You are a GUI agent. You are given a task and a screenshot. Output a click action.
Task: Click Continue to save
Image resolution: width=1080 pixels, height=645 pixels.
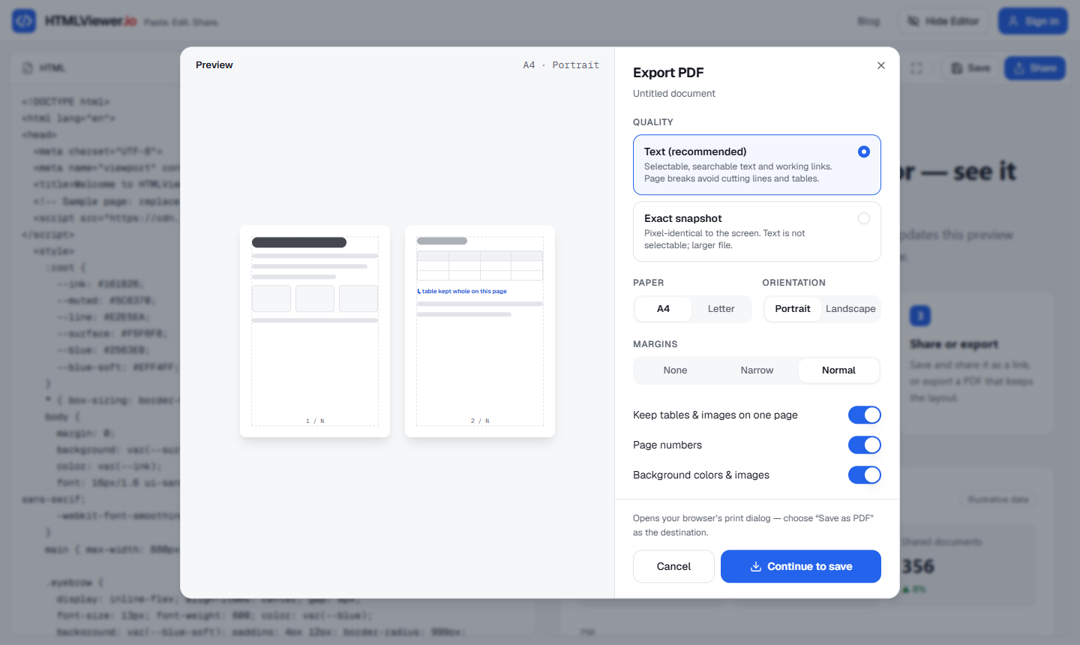click(801, 566)
